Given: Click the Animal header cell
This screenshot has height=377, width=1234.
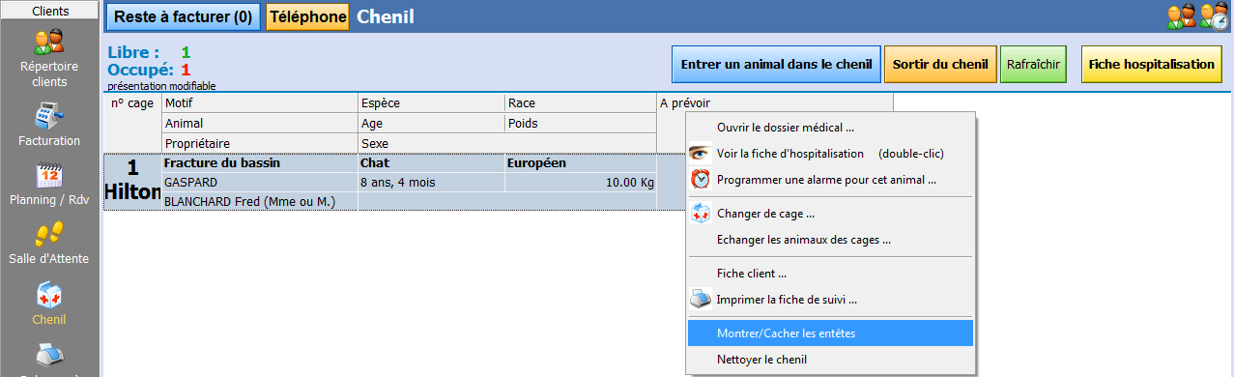Looking at the screenshot, I should [x=260, y=123].
